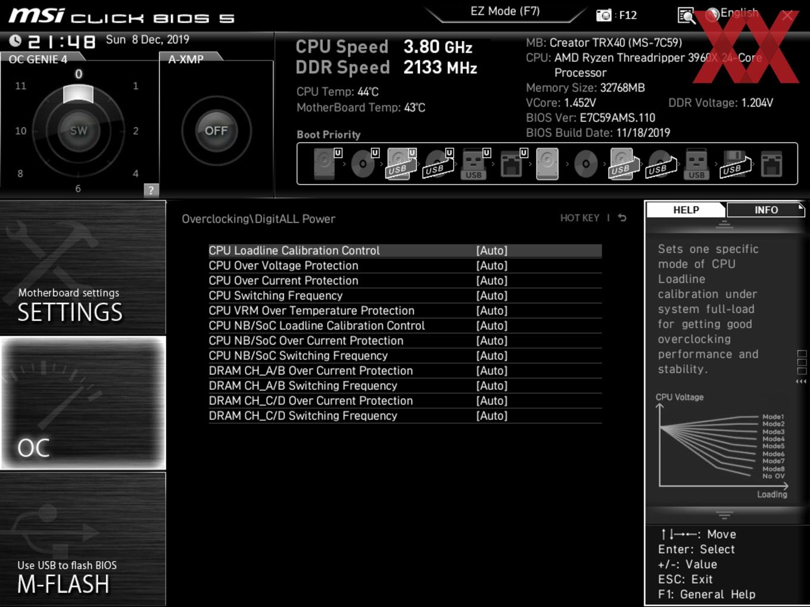
Task: Open the SETTINGS motherboard settings panel
Action: [x=83, y=267]
